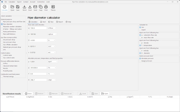Select Natural gas pressure drop calculator
Image resolution: width=180 pixels, height=112 pixels.
pos(11,47)
